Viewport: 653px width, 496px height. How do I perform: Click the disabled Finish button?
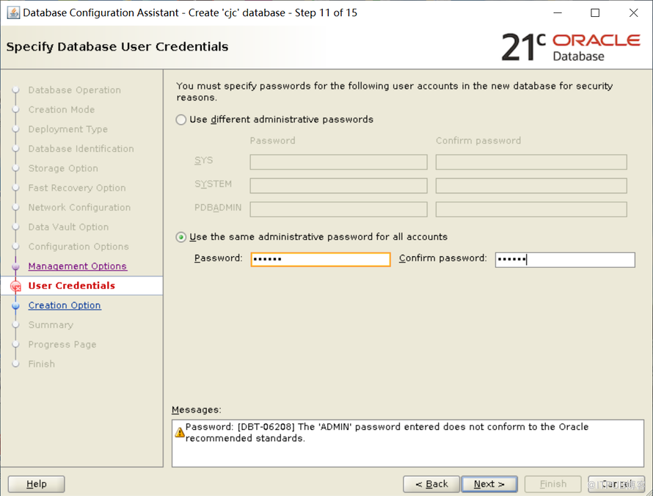click(x=553, y=484)
